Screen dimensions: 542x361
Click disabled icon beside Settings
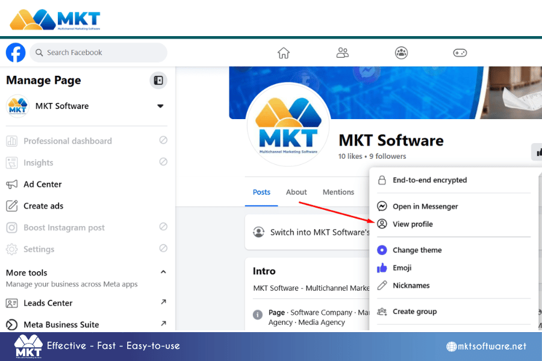(x=163, y=248)
